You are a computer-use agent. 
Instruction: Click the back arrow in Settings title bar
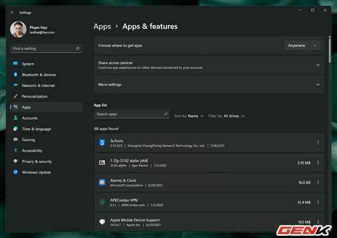(12, 13)
